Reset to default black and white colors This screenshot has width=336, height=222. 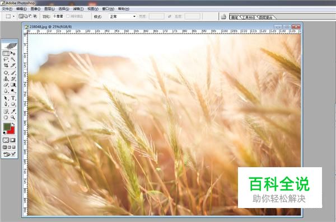click(4, 133)
